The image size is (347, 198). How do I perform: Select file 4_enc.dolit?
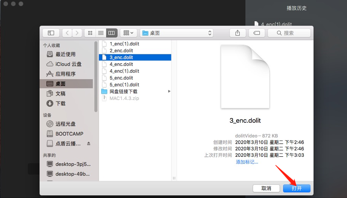point(135,64)
